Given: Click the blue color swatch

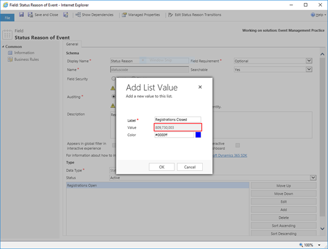Looking at the screenshot, I should [x=198, y=135].
